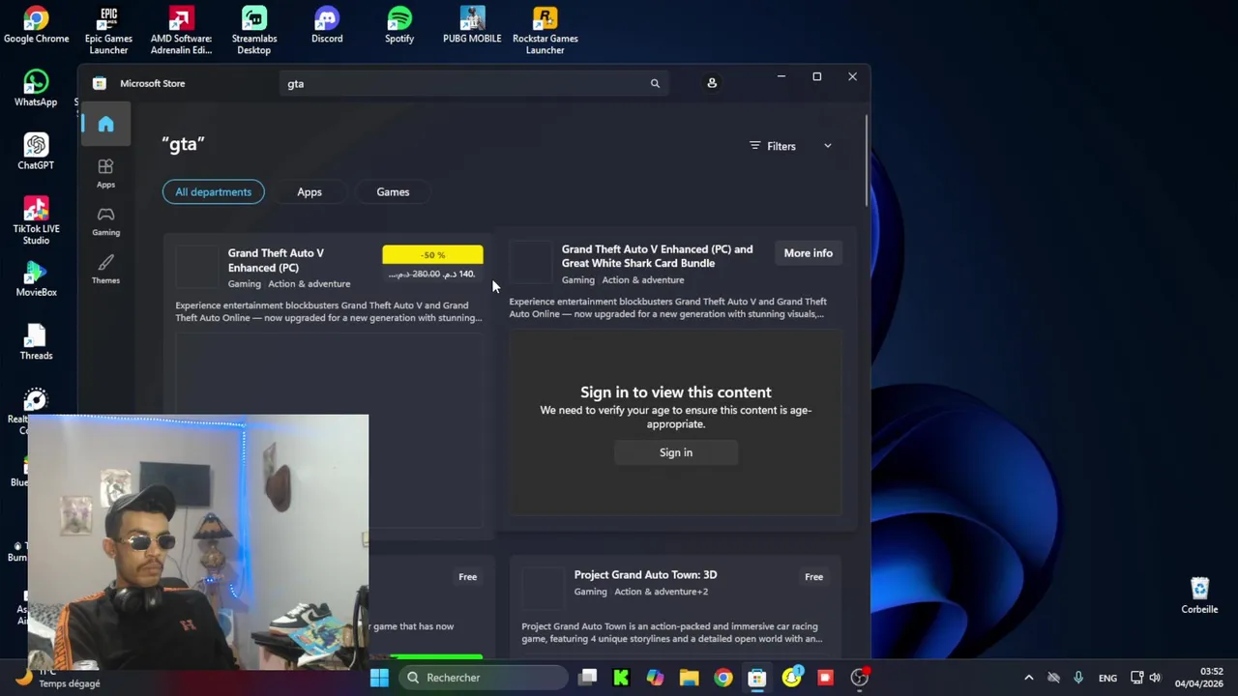Viewport: 1238px width, 696px height.
Task: Click ENG language indicator in tray
Action: [1107, 678]
